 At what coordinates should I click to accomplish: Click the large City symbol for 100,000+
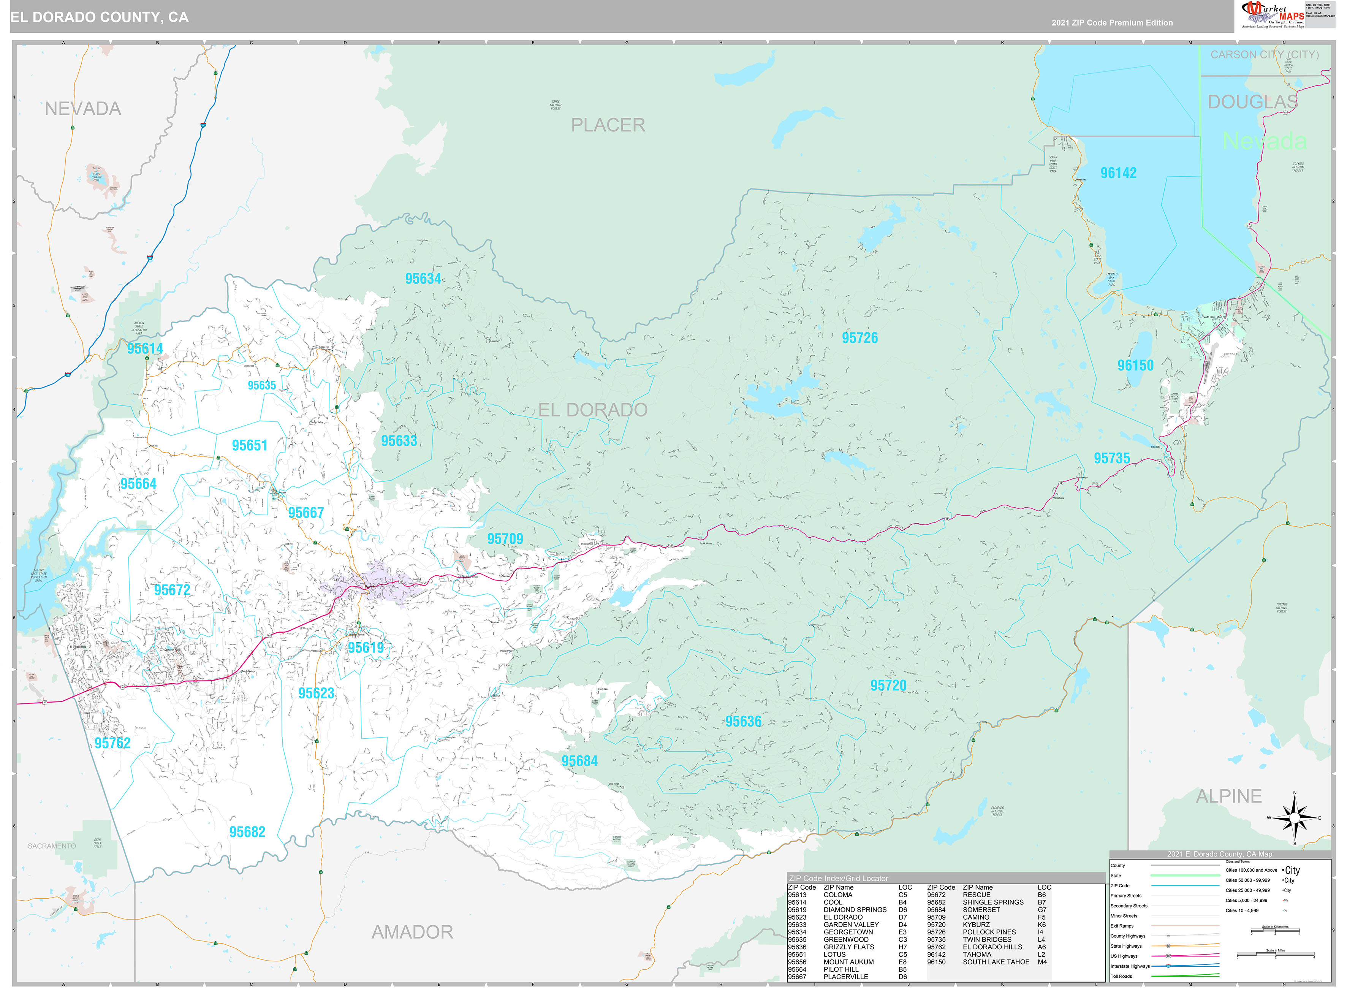tap(1292, 870)
